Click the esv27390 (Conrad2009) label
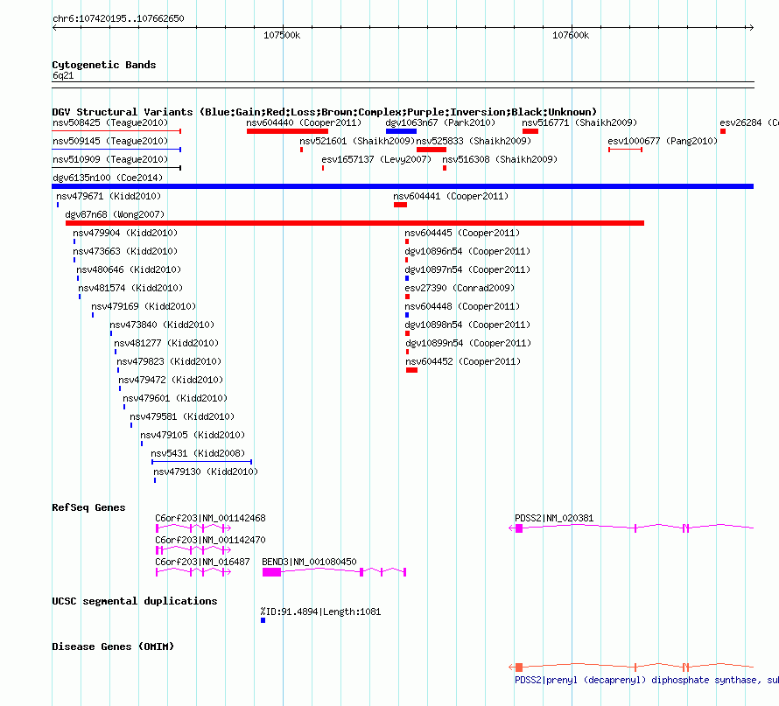Viewport: 779px width, 706px height. (460, 288)
